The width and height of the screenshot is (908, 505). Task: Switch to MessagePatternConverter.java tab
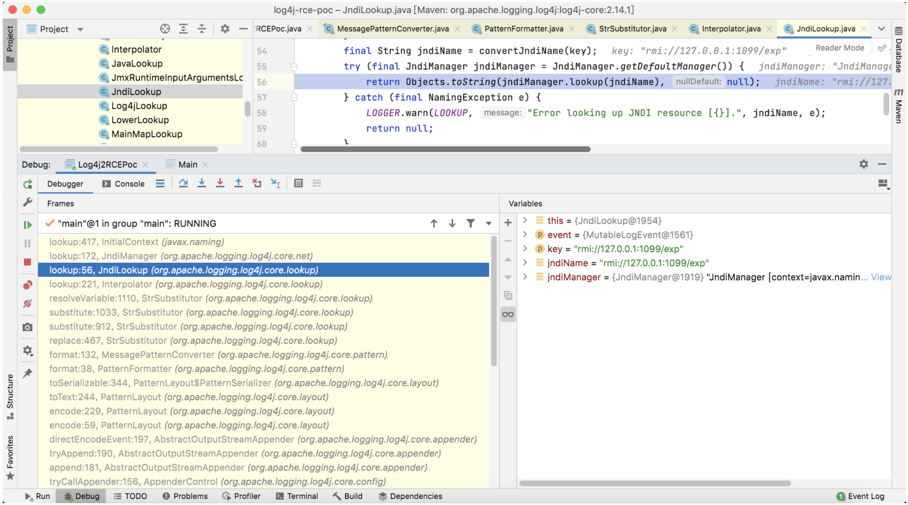[x=393, y=29]
